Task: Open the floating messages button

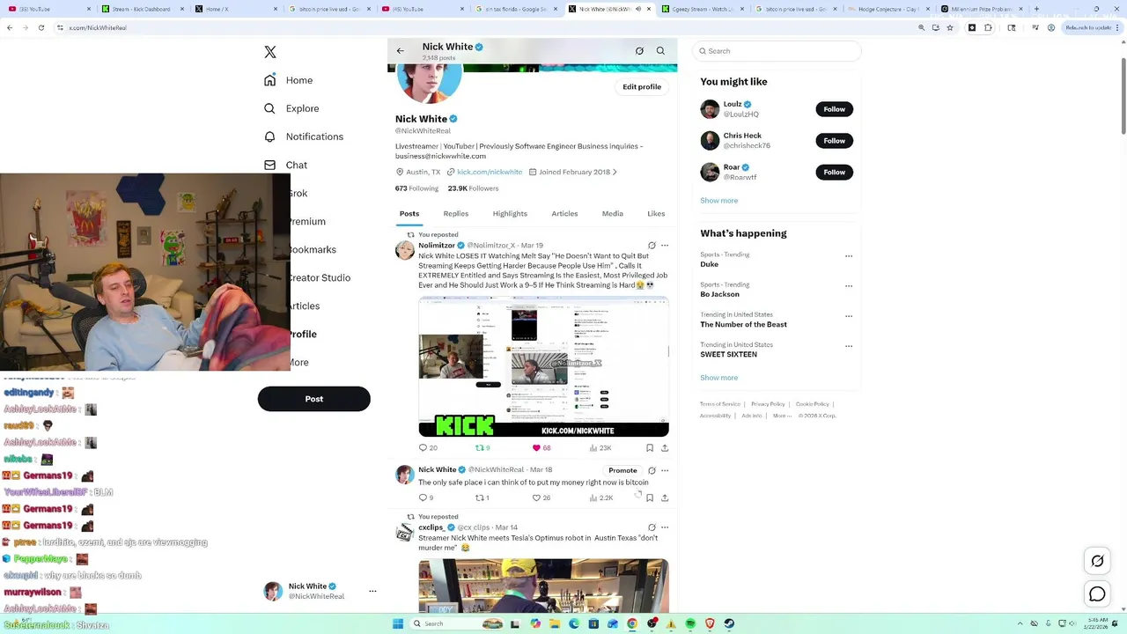Action: [x=1097, y=594]
